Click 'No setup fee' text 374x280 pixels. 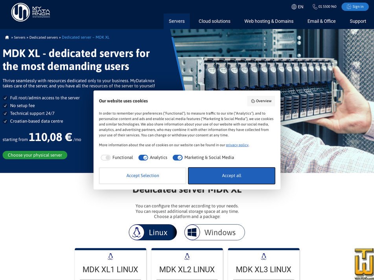[22, 106]
